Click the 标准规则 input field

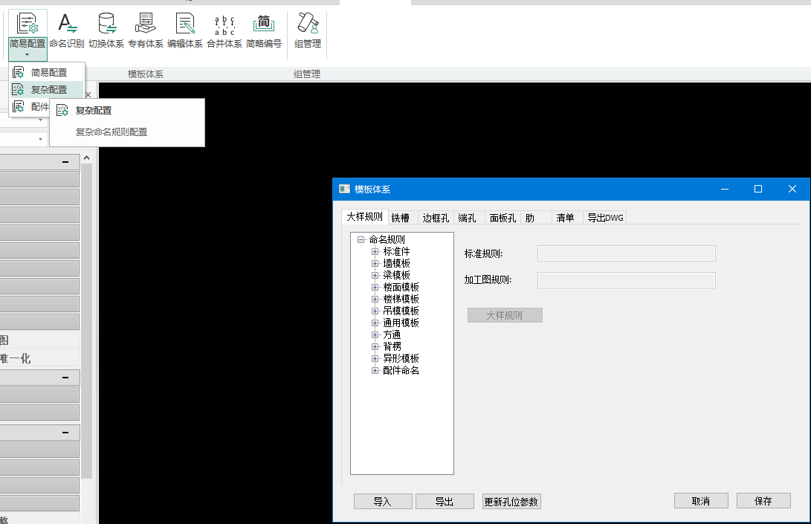point(627,253)
